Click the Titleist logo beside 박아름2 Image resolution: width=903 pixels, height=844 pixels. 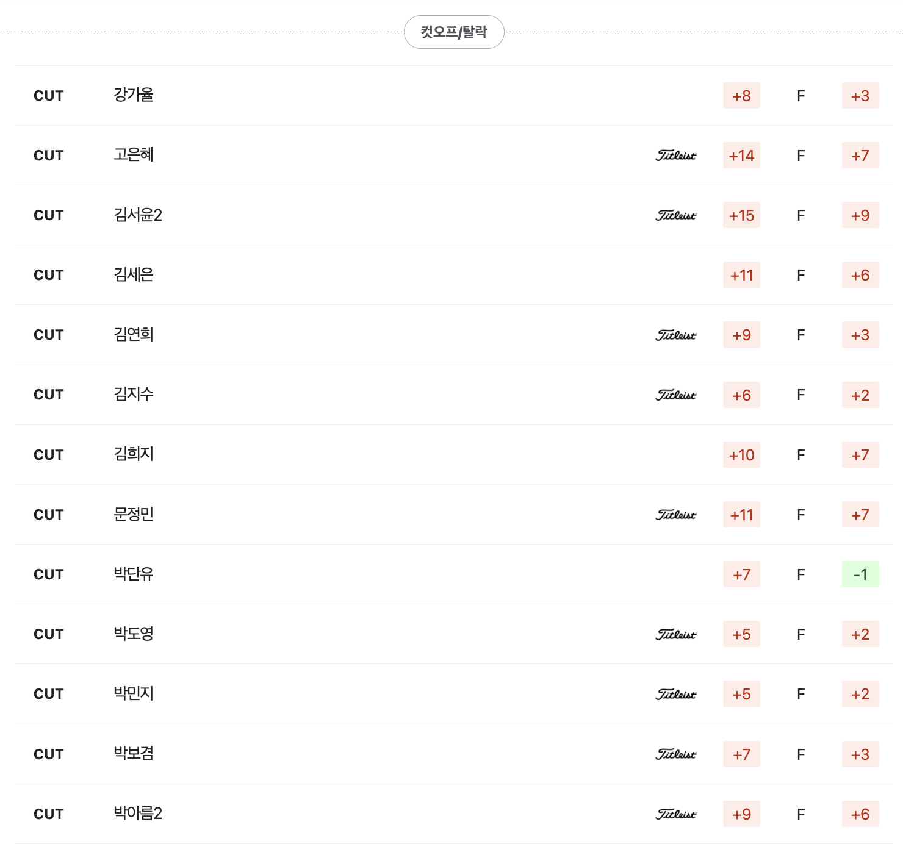point(675,814)
